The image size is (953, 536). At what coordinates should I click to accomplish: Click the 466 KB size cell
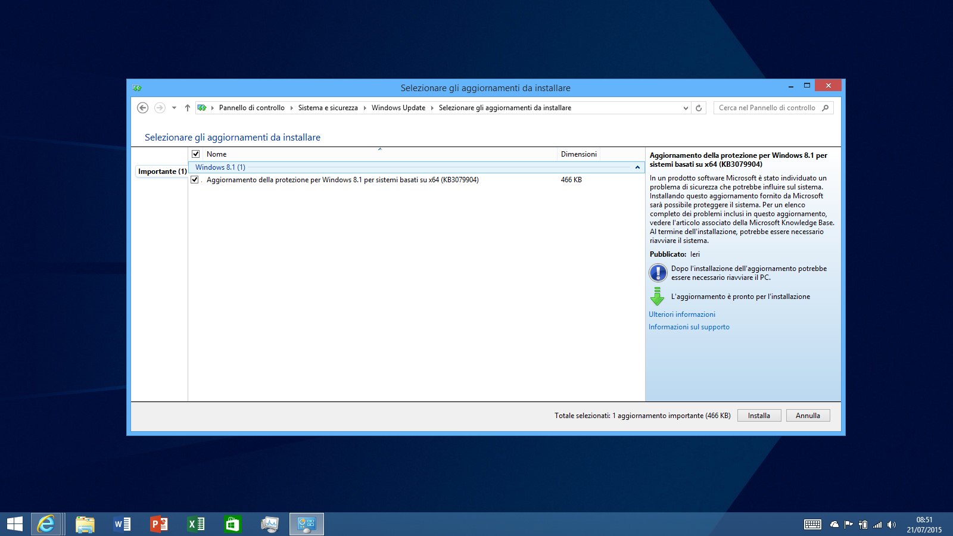(x=571, y=180)
